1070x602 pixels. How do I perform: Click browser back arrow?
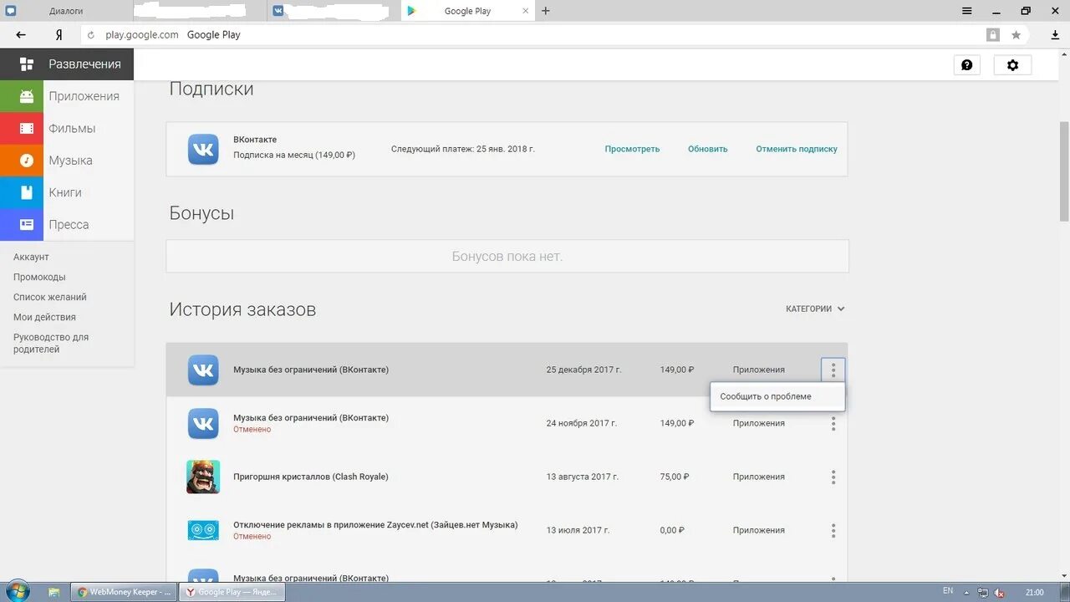[21, 35]
